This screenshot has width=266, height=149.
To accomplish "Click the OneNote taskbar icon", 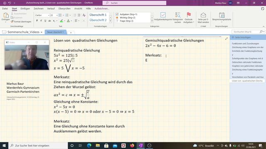I will tap(140, 145).
